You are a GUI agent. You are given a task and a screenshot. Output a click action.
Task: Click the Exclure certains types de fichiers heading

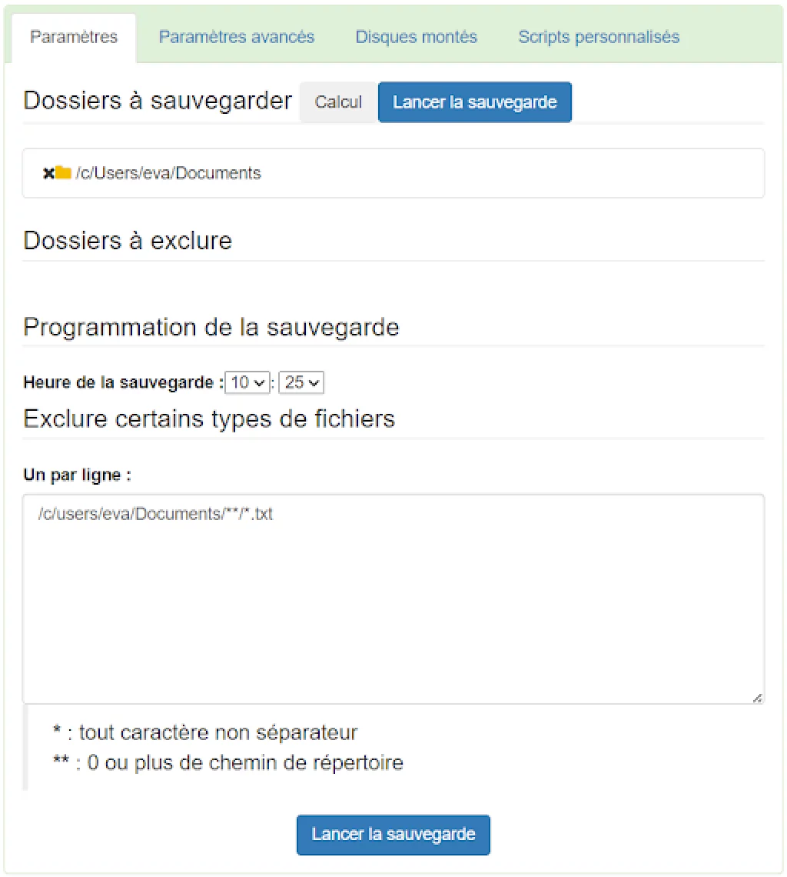tap(209, 418)
